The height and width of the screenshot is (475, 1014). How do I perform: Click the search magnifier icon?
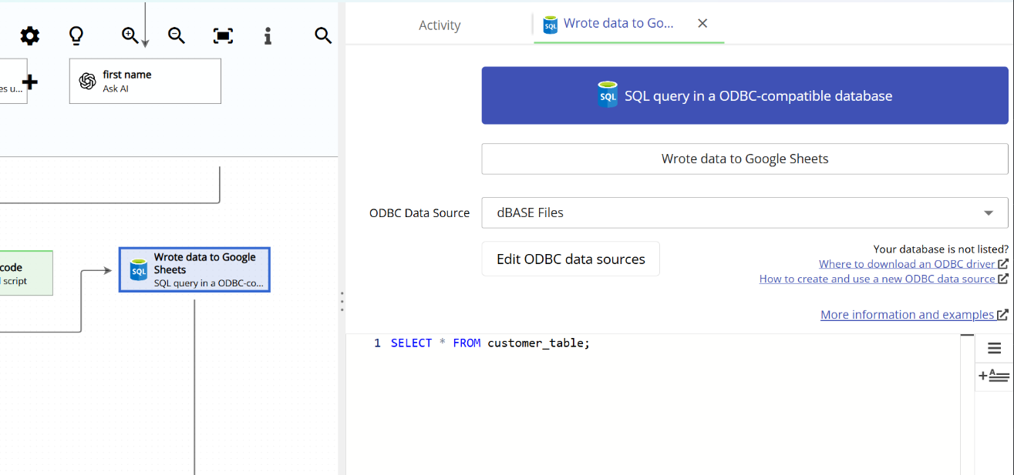tap(323, 35)
